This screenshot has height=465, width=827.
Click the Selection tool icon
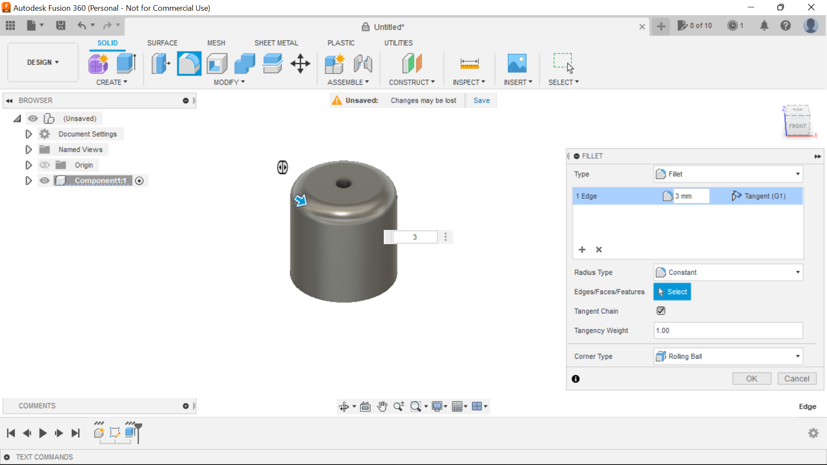(564, 64)
